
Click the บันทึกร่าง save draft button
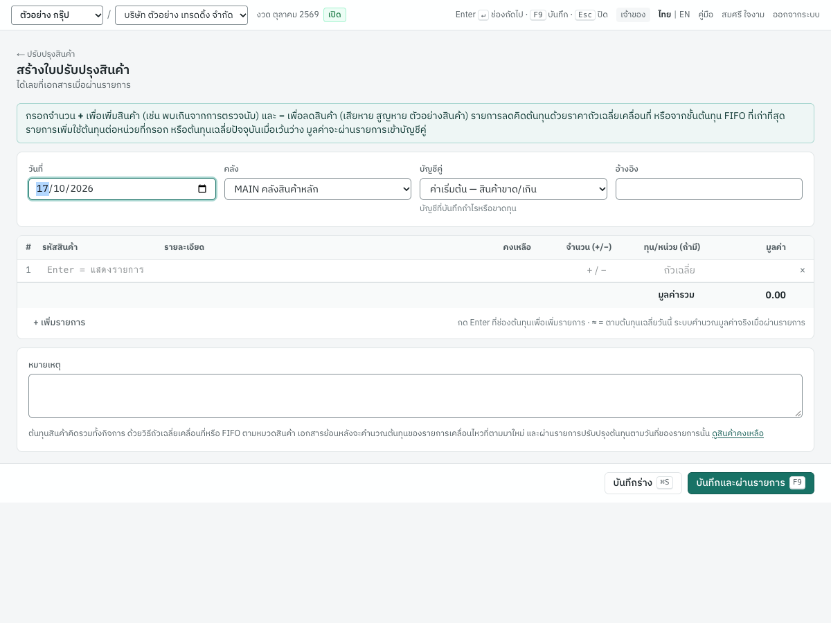click(x=643, y=483)
